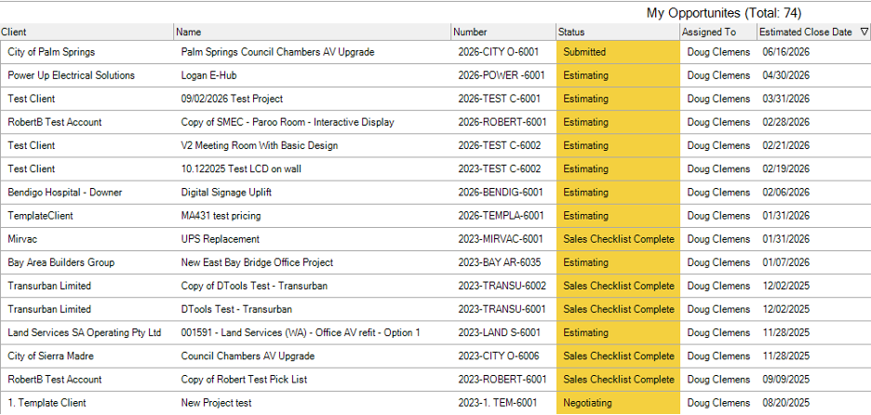Select the Mirvac UPS Replacement row
Image resolution: width=871 pixels, height=415 pixels.
click(x=435, y=239)
